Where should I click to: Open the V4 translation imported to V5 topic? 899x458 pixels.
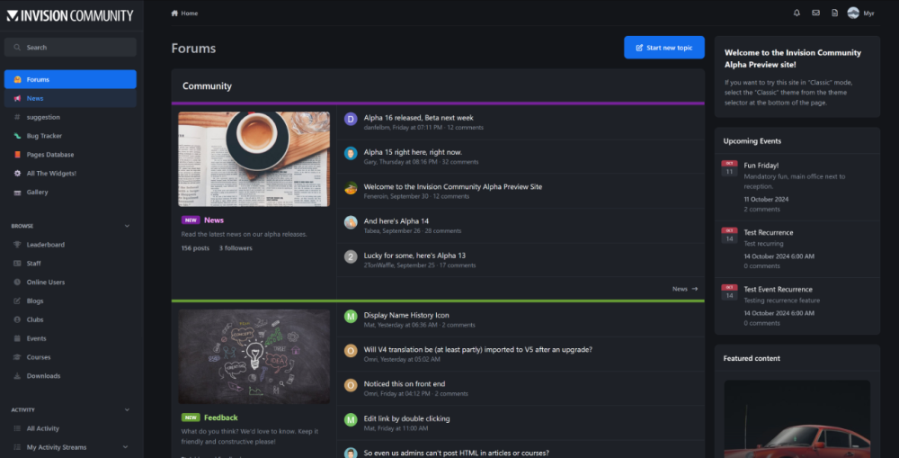coord(477,349)
